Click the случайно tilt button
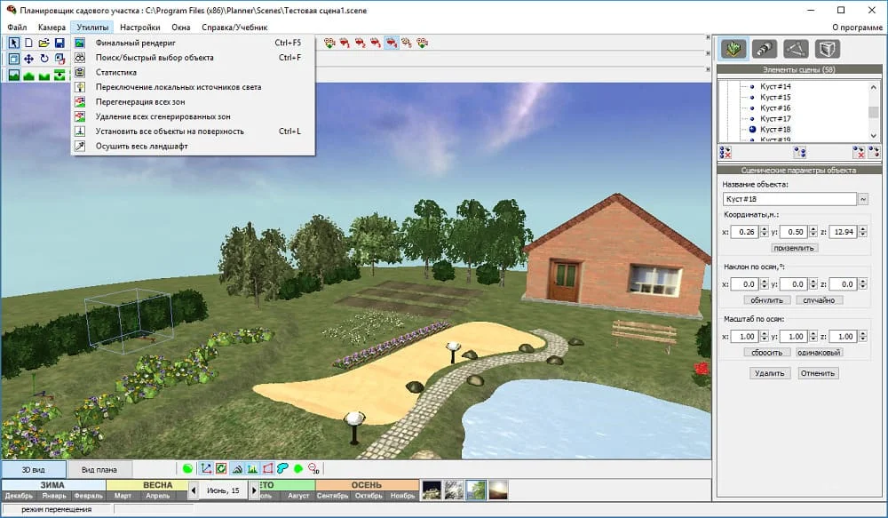 point(819,300)
